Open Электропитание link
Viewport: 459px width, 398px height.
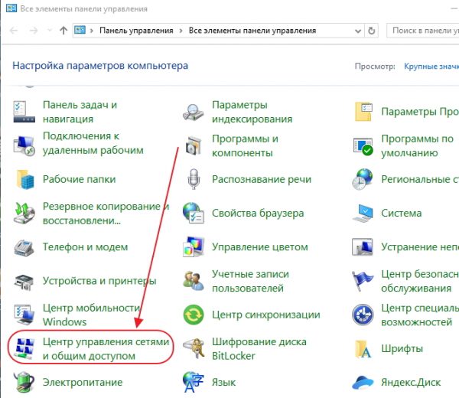(x=83, y=382)
